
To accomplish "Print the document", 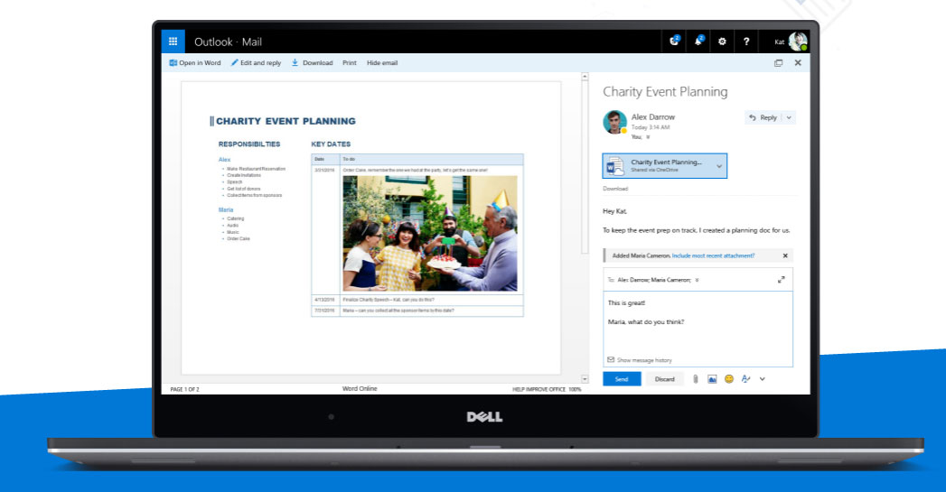I will [x=350, y=62].
